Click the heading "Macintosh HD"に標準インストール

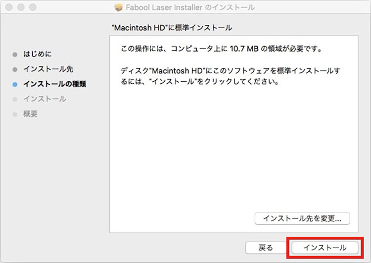(172, 28)
